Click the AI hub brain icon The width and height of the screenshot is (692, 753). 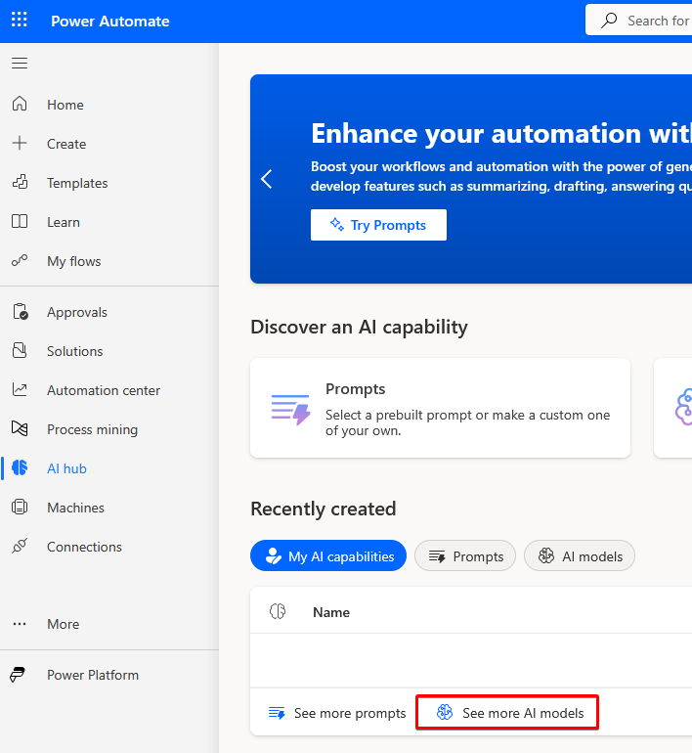(x=20, y=467)
